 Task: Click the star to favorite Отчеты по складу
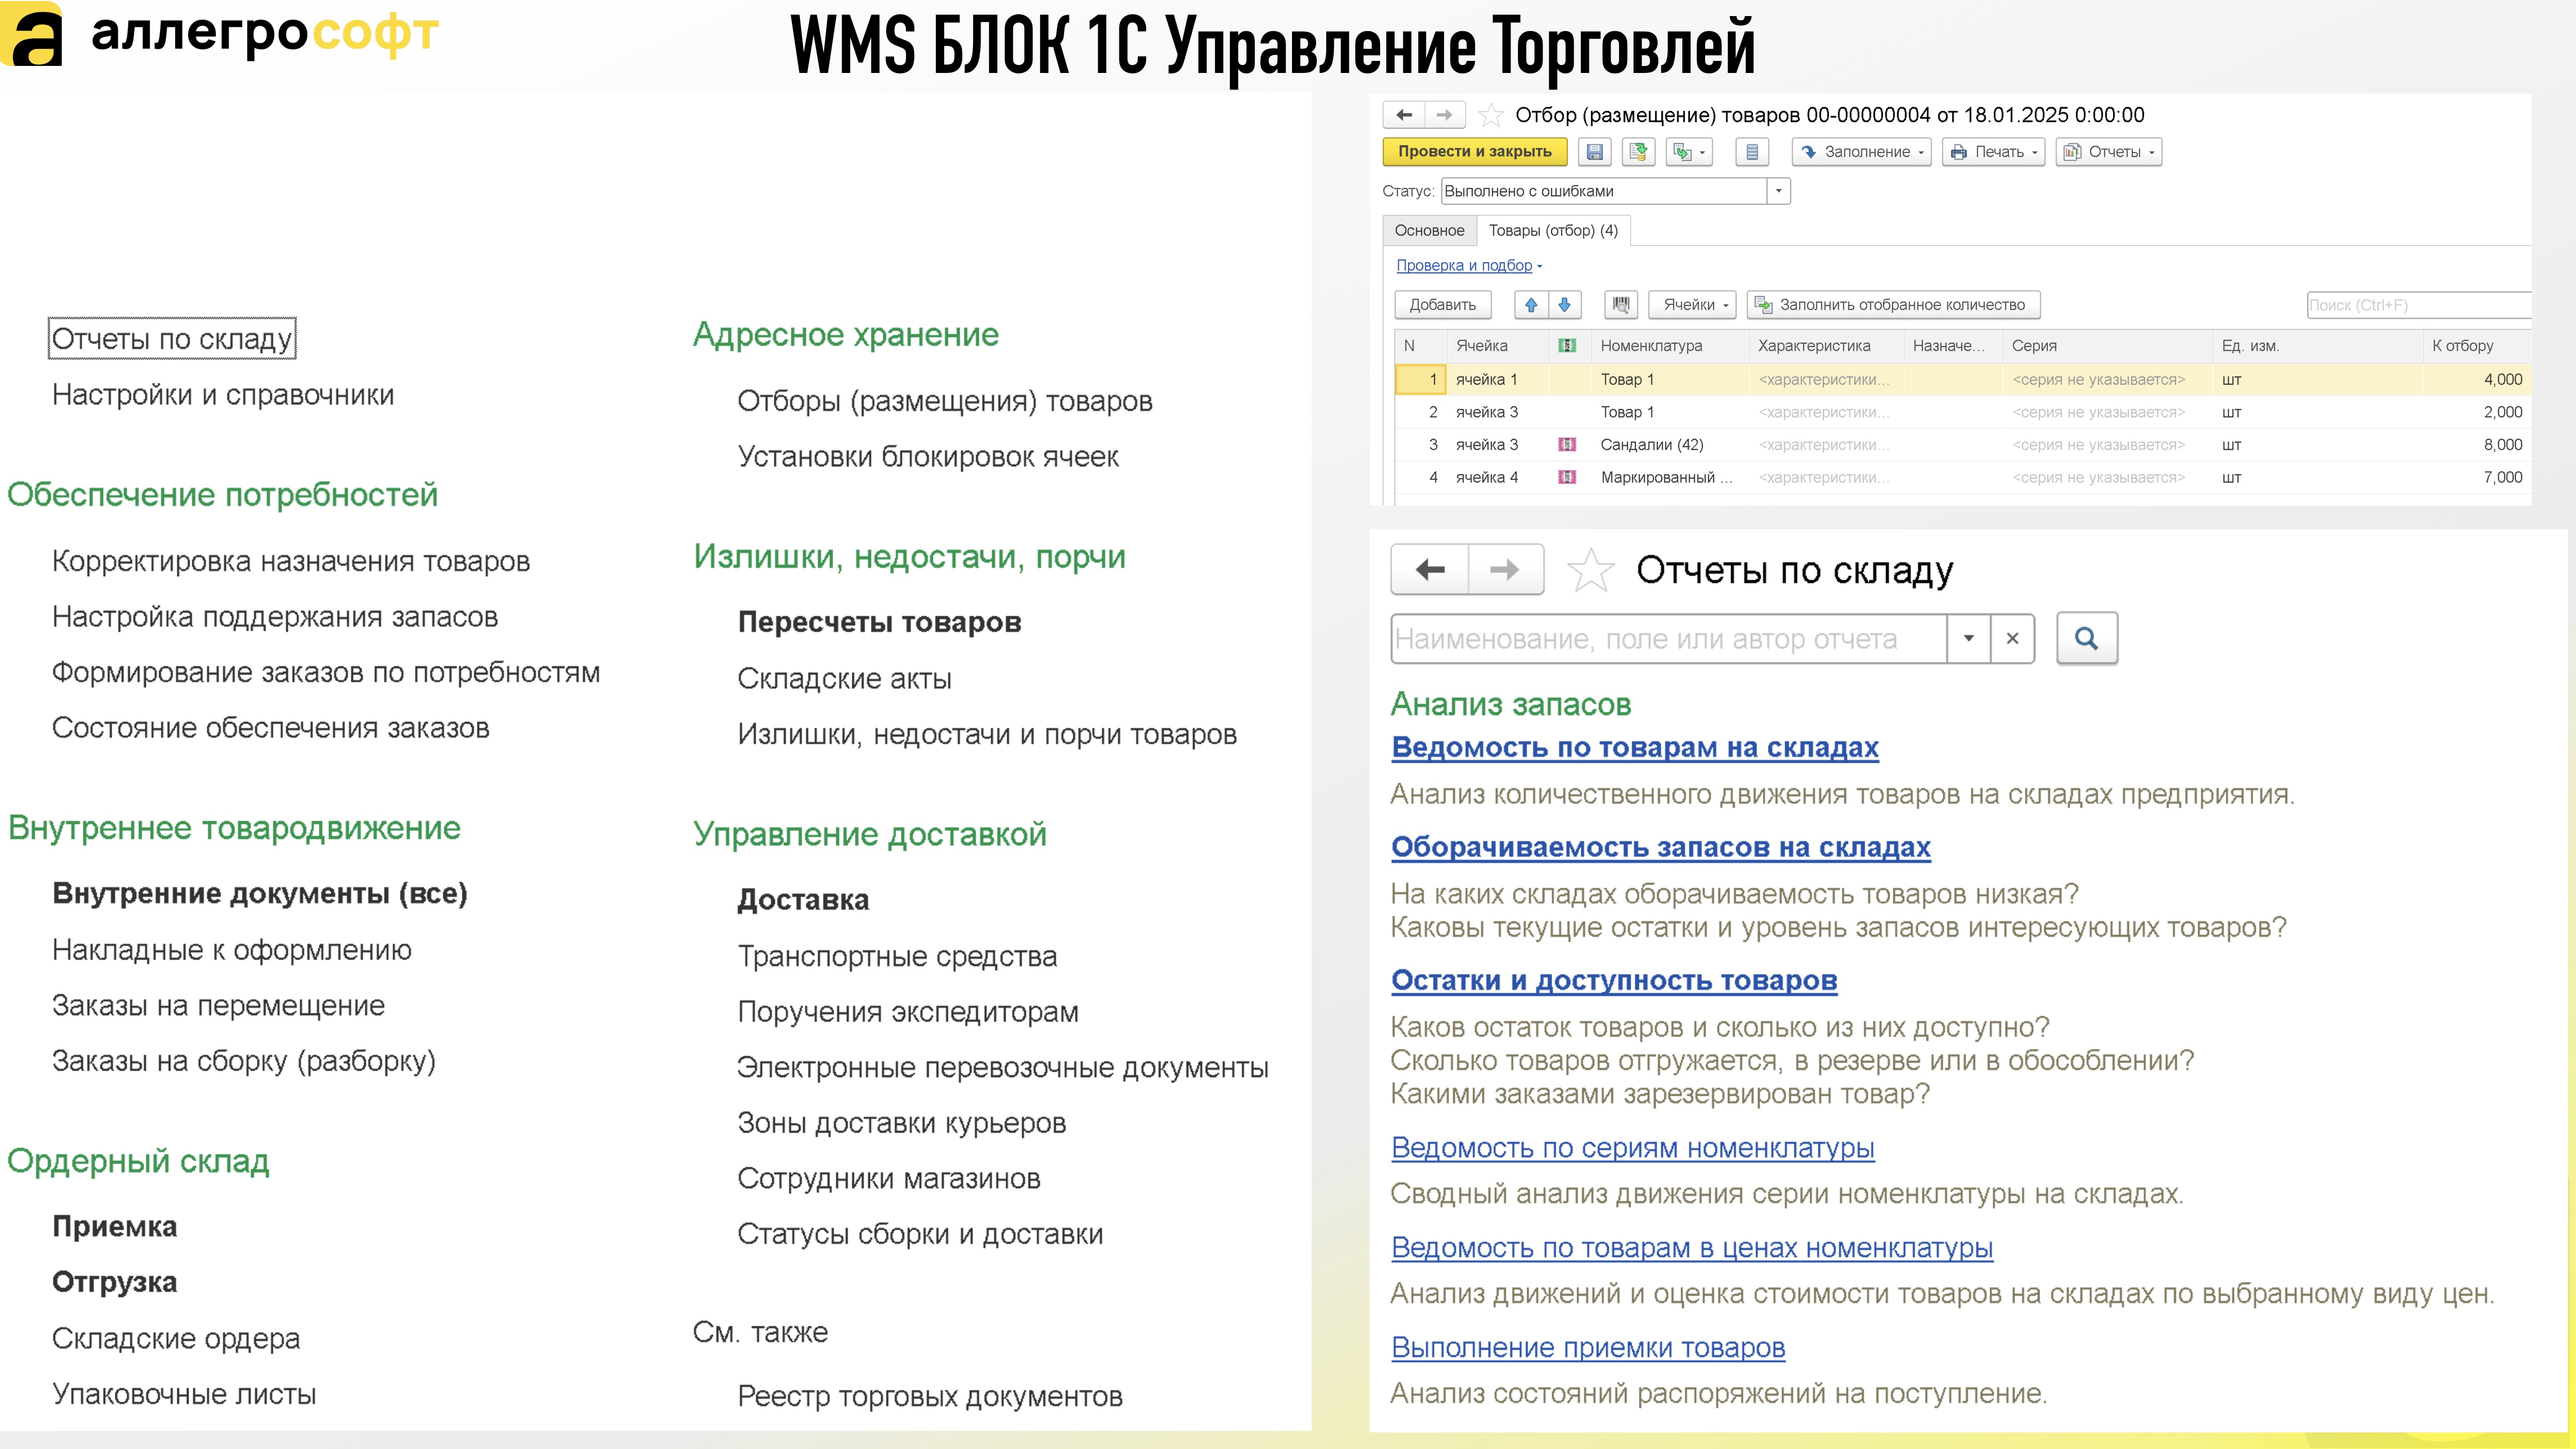coord(1590,569)
